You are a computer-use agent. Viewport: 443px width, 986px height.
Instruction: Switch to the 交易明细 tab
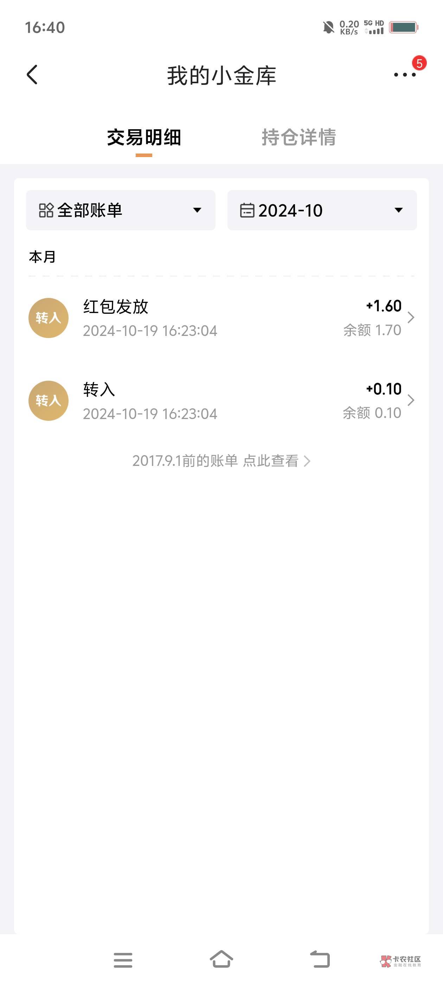coord(144,137)
